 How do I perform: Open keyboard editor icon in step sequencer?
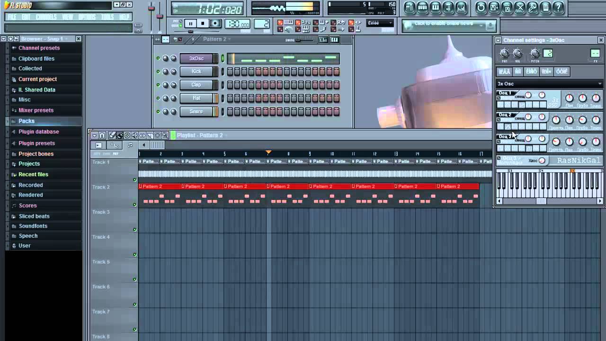click(x=334, y=40)
